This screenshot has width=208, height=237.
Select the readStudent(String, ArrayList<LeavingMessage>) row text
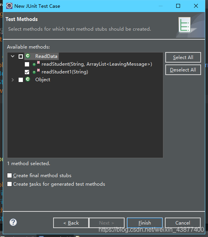[x=97, y=64]
